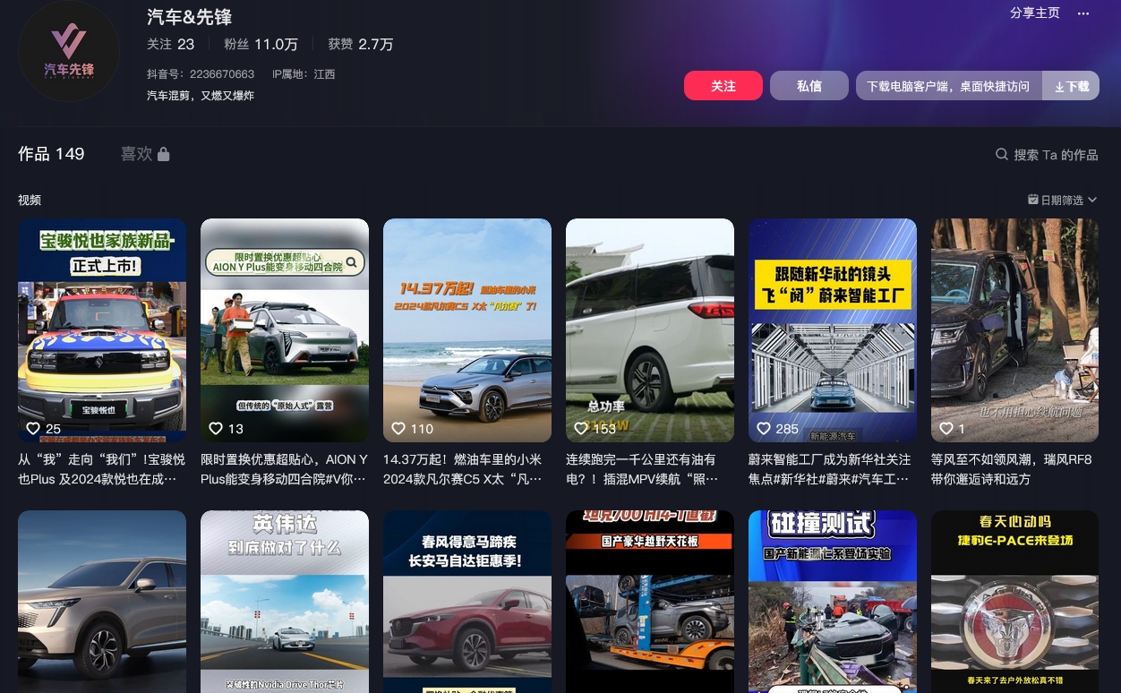Open the title 等风至不如领风潮，瑞风RF8
The height and width of the screenshot is (693, 1121).
pyautogui.click(x=1015, y=469)
